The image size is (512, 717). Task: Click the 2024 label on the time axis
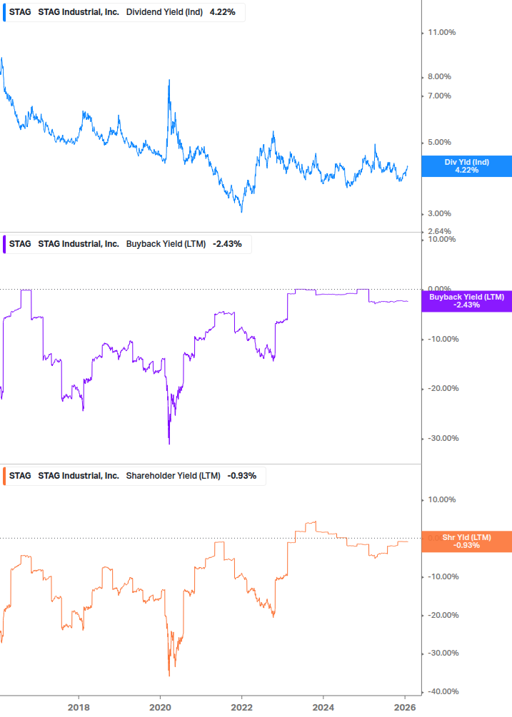pyautogui.click(x=323, y=708)
